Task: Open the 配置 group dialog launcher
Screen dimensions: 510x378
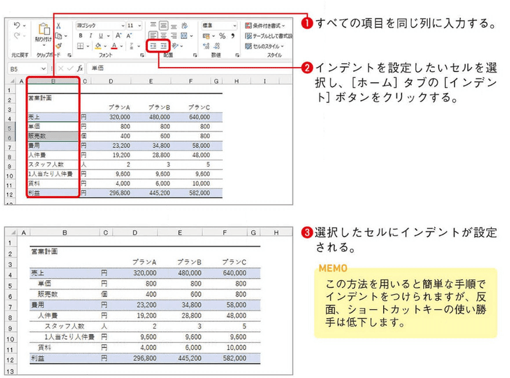Action: 195,55
